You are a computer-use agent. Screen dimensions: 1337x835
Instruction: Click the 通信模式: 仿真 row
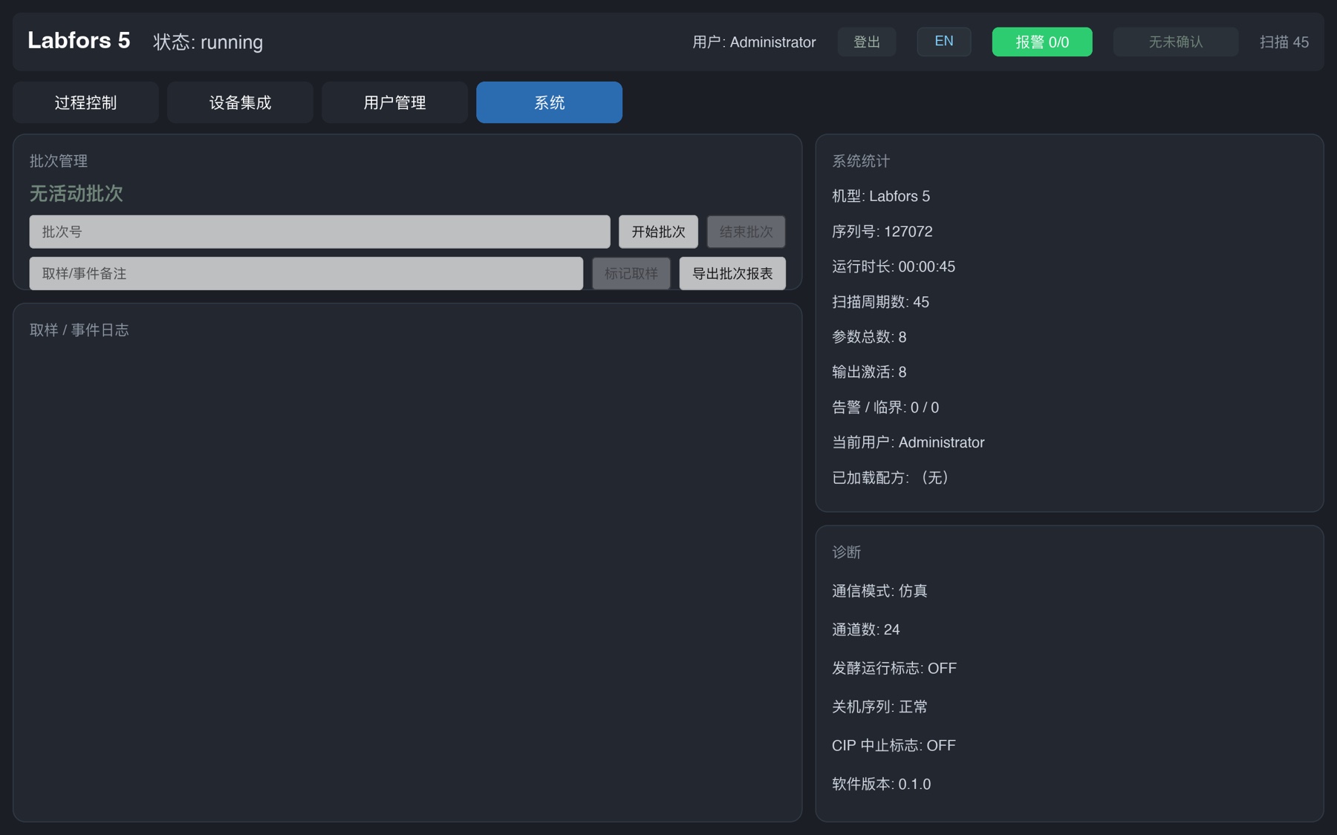coord(880,591)
